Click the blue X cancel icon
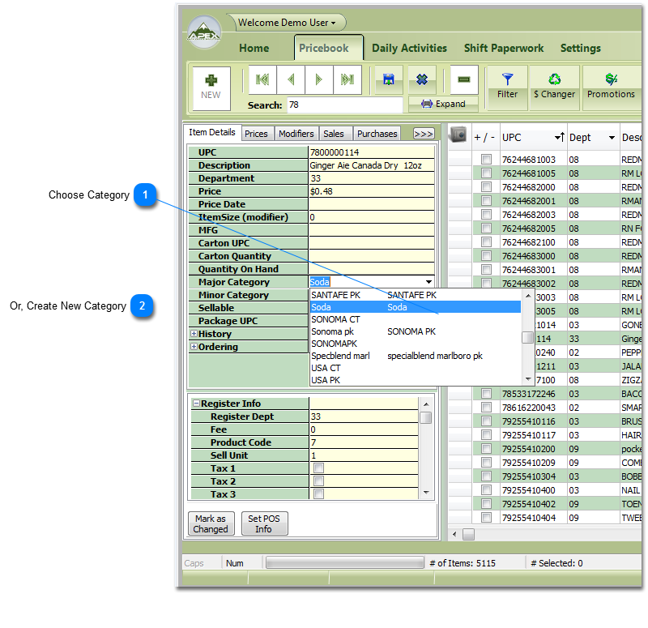The image size is (648, 628). click(x=422, y=79)
